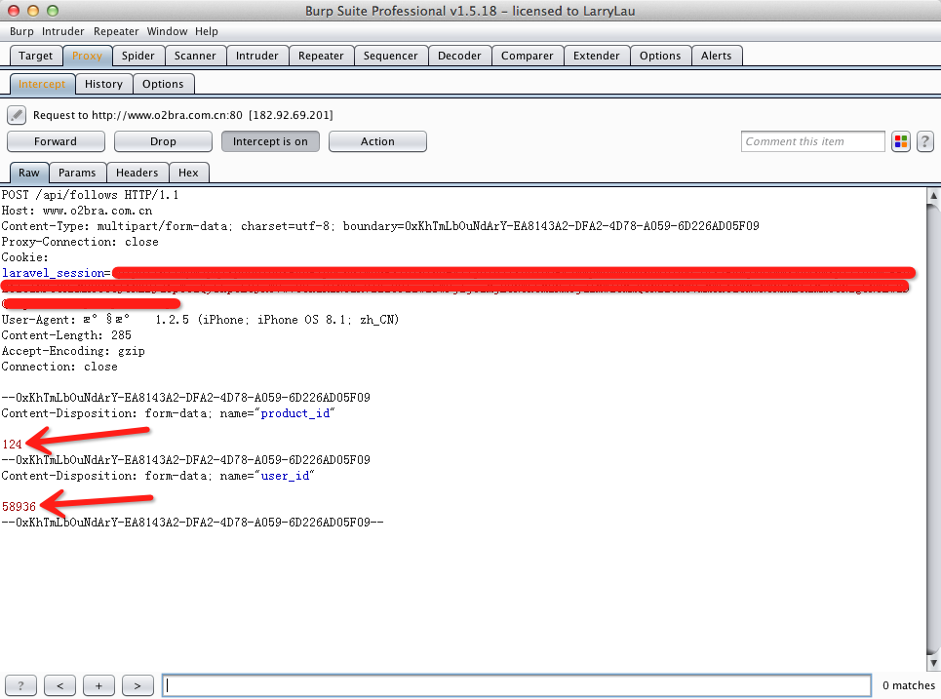This screenshot has width=941, height=699.
Task: Open the Comparer tab
Action: click(528, 56)
